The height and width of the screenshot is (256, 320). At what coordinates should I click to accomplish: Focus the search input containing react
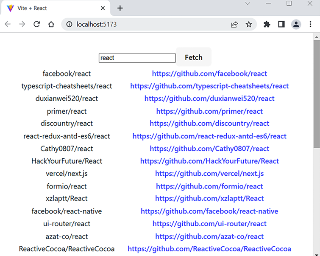click(x=137, y=58)
